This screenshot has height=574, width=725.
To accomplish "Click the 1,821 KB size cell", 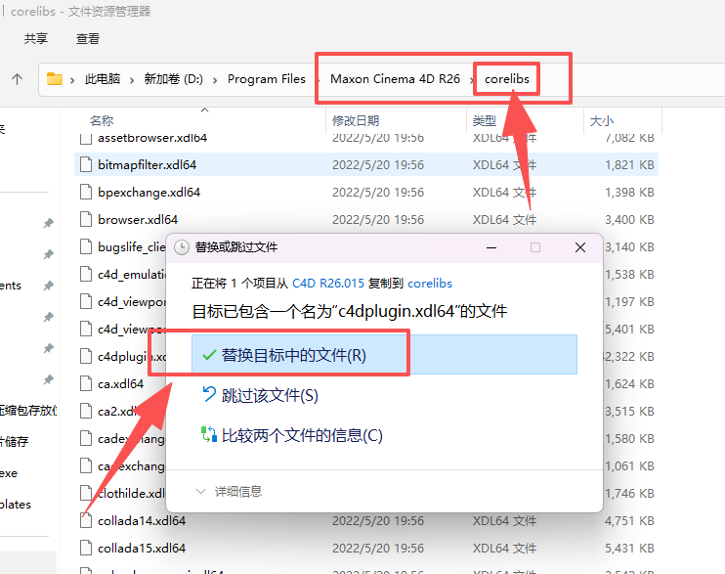I will pyautogui.click(x=629, y=165).
